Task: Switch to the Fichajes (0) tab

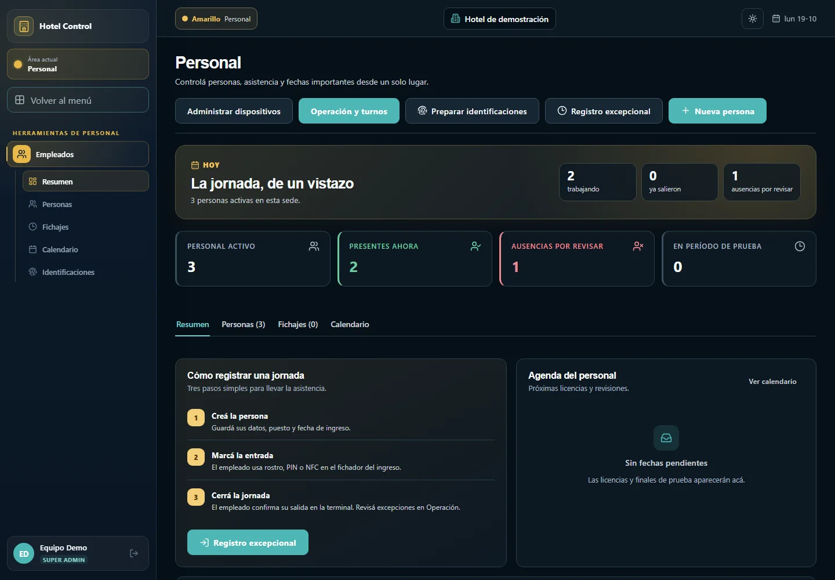Action: 298,324
